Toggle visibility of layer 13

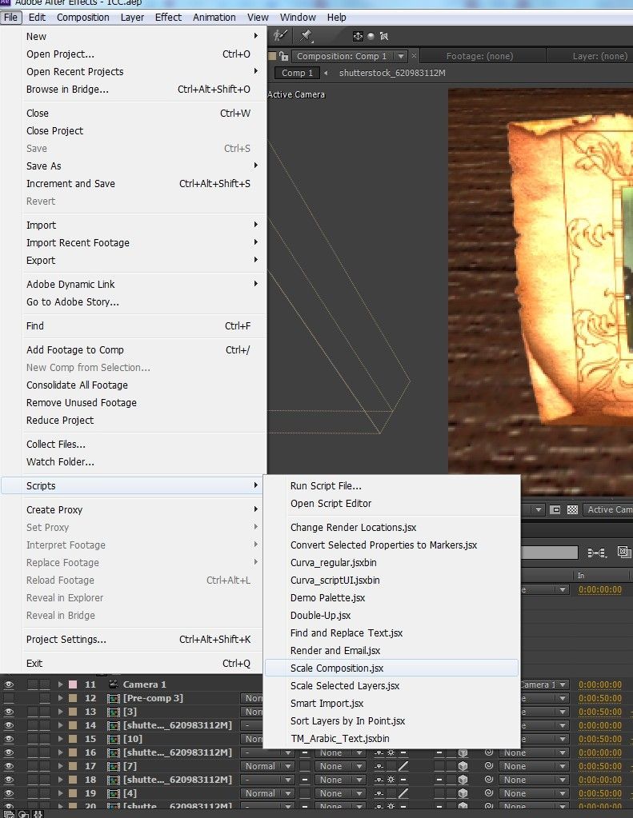[x=9, y=712]
